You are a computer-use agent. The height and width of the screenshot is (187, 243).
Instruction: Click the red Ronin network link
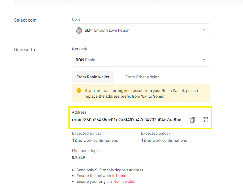[x=121, y=176]
